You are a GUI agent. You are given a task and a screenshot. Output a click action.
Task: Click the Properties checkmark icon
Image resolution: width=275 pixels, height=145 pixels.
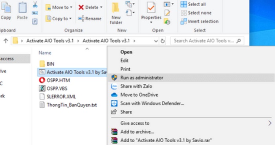point(151,8)
